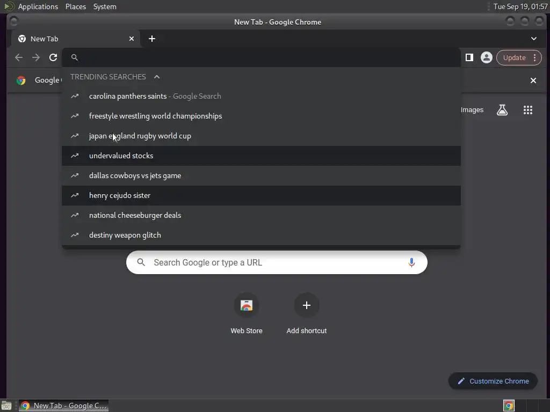Click the Chrome logo in the infobar

[x=21, y=80]
